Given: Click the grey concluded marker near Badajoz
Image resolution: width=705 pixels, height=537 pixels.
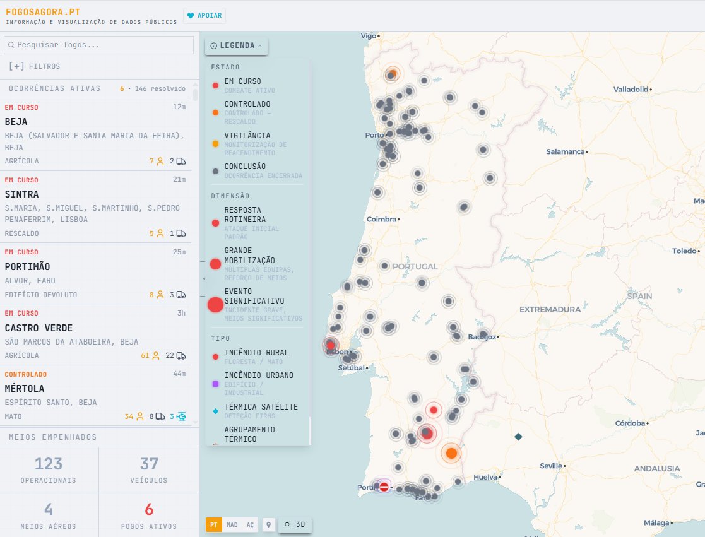Looking at the screenshot, I should coord(482,334).
